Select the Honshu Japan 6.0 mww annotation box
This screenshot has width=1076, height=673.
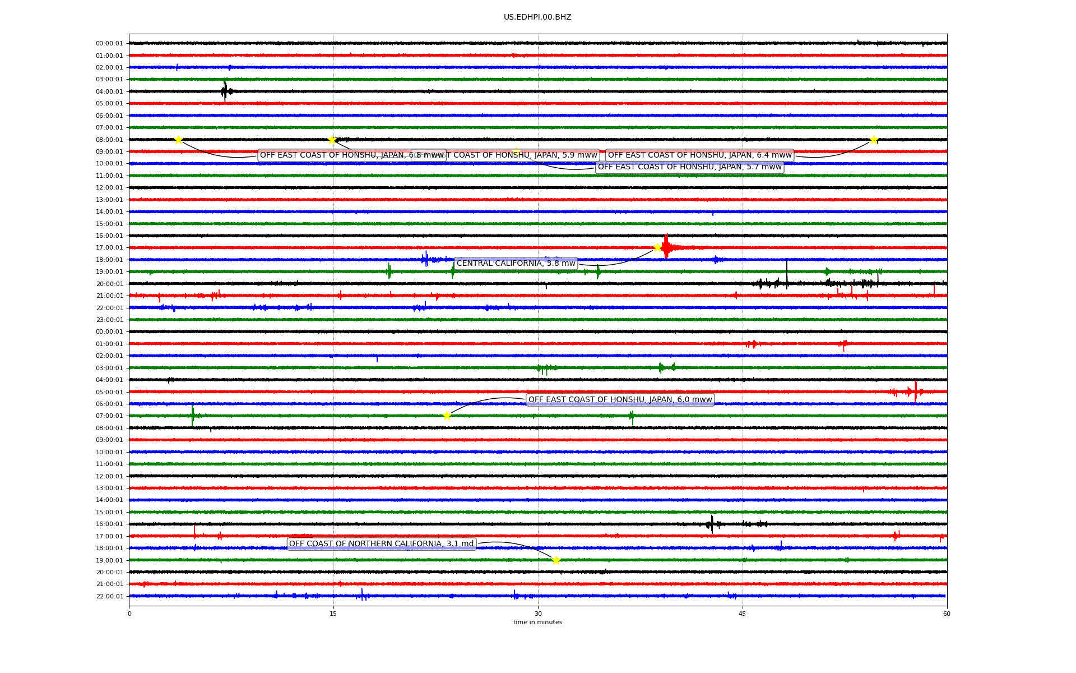coord(620,400)
